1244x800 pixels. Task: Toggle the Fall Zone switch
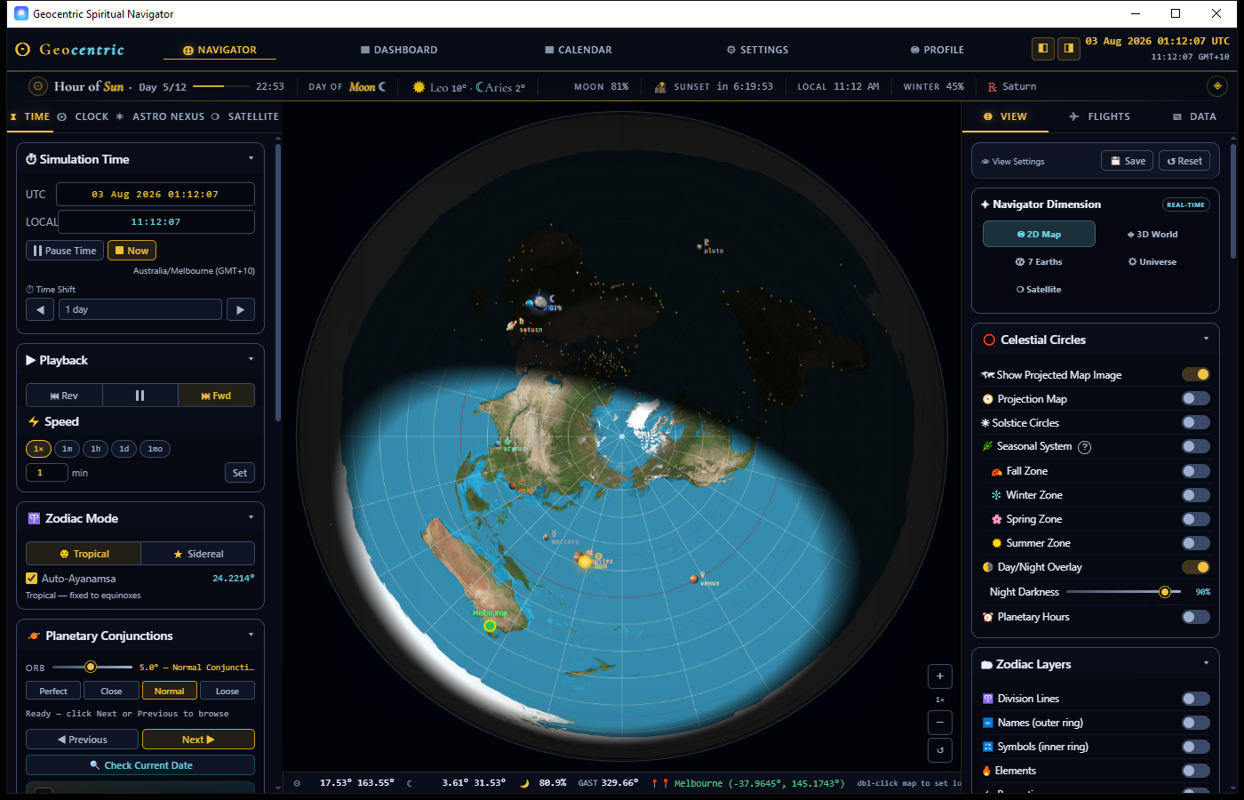pos(1196,471)
